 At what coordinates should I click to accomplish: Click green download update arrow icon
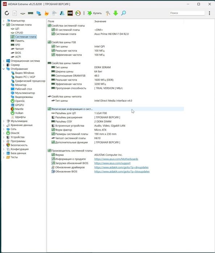pos(116,13)
